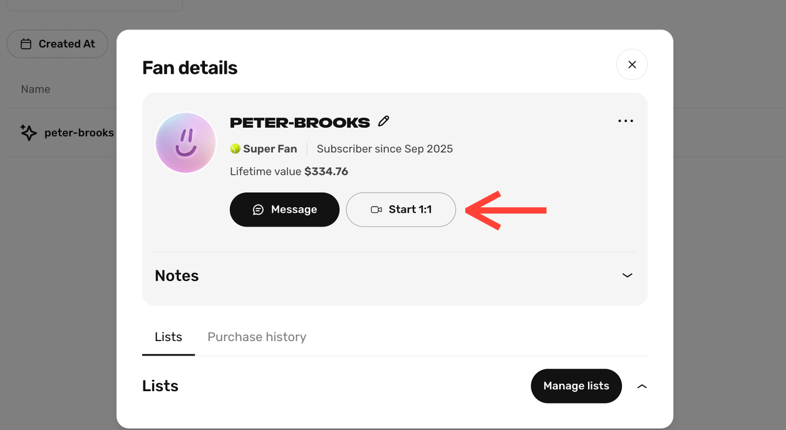
Task: Click the smiley fan avatar image
Action: pyautogui.click(x=185, y=143)
